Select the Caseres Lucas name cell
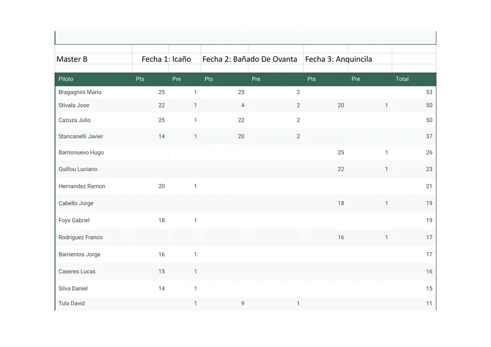 tap(77, 271)
